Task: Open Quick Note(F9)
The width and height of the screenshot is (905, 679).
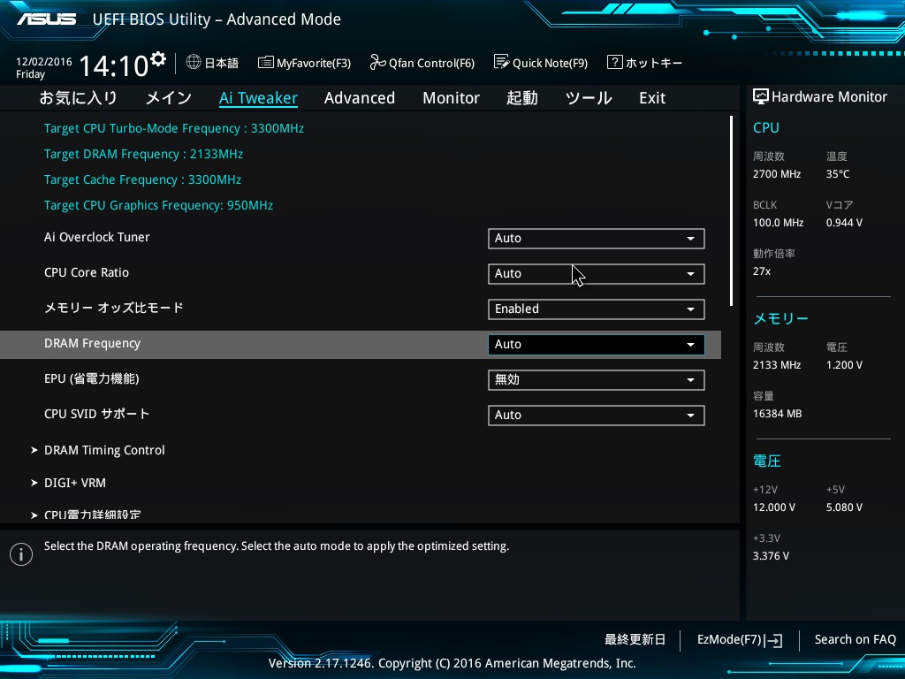Action: 541,63
